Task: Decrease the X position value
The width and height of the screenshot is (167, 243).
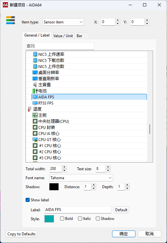Action: click(118, 23)
